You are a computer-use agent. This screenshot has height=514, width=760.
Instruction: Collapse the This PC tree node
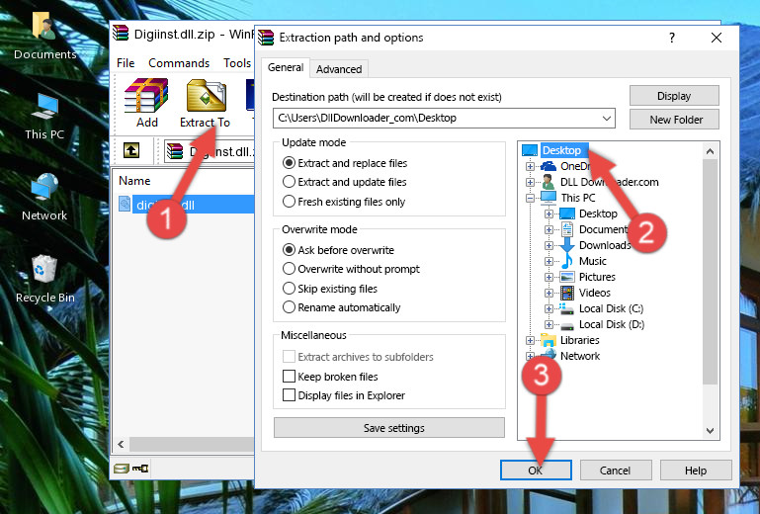coord(530,198)
